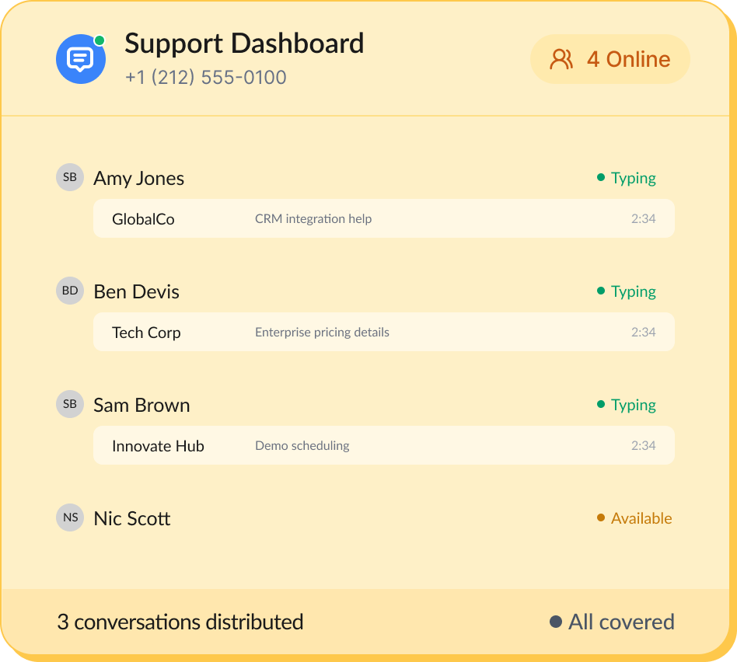
Task: Click Nic Scott's Available status label
Action: (641, 518)
